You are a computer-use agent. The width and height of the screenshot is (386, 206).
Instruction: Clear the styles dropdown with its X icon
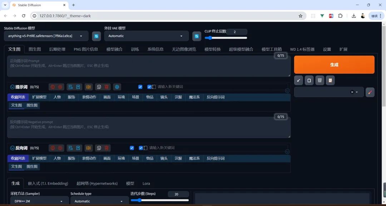point(352,92)
